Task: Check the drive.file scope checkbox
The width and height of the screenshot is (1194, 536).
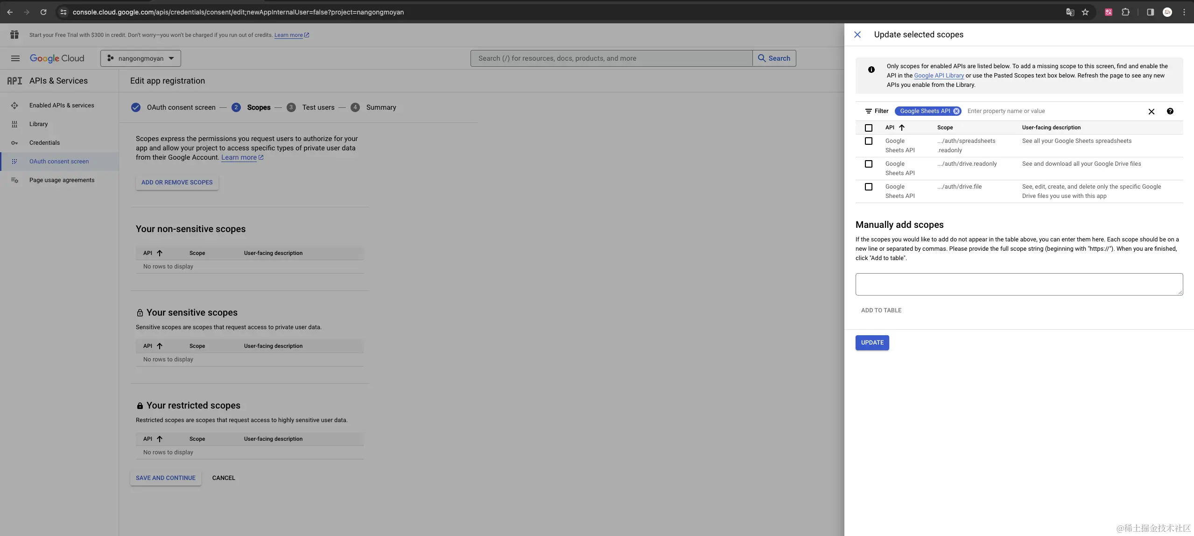Action: 868,187
